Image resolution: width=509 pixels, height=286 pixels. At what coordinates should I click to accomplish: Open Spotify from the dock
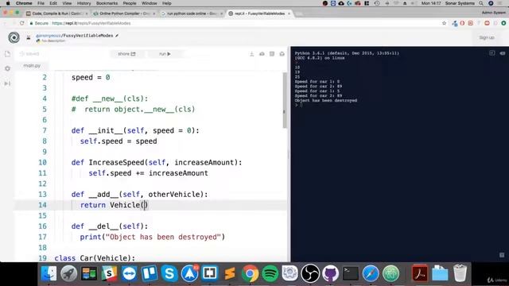[270, 274]
